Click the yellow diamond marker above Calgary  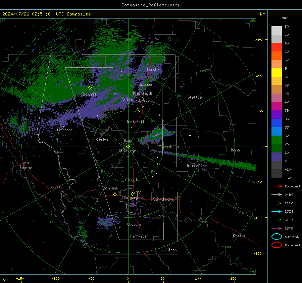pyautogui.click(x=133, y=194)
